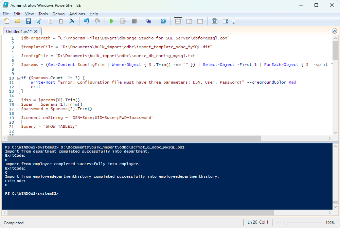
Task: Click the $templateFile variable on line 3
Action: coord(37,47)
